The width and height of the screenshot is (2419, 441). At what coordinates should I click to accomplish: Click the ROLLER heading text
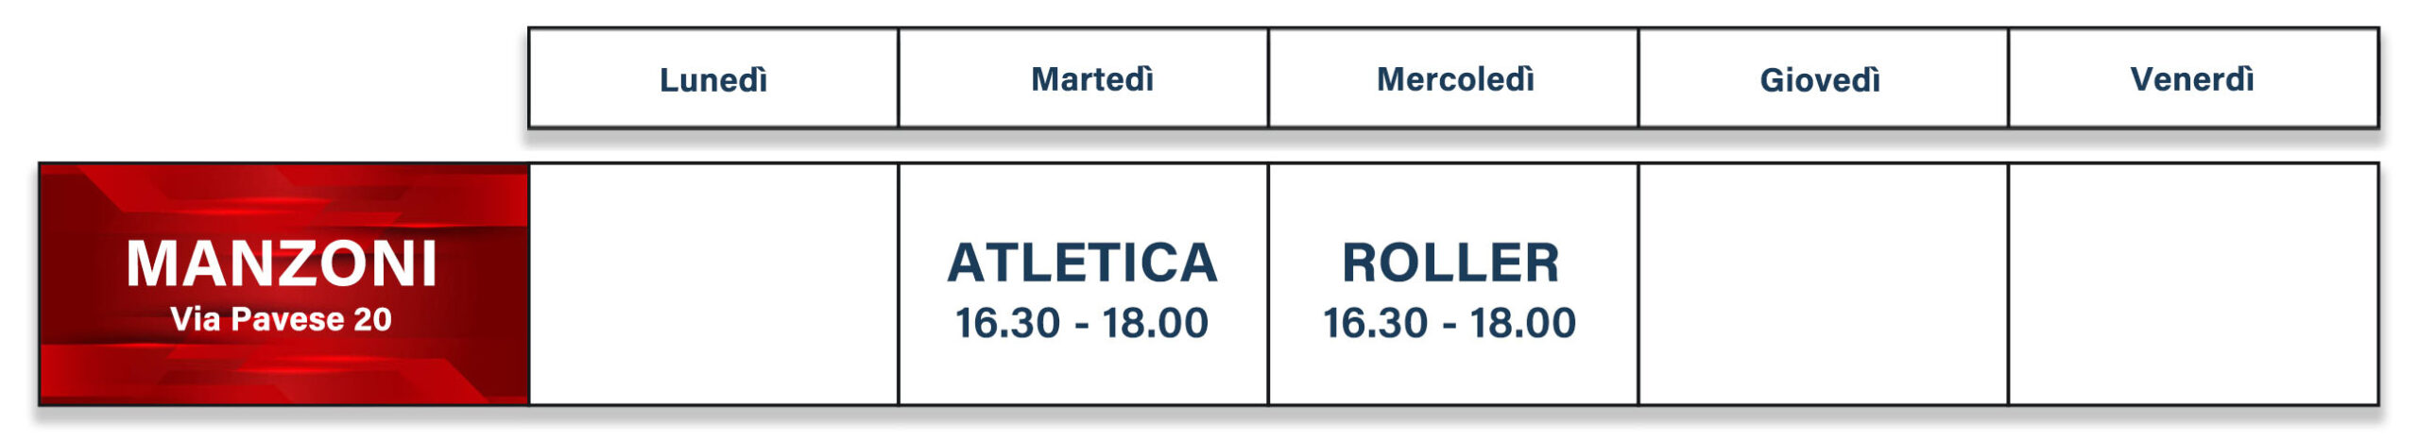point(1450,263)
